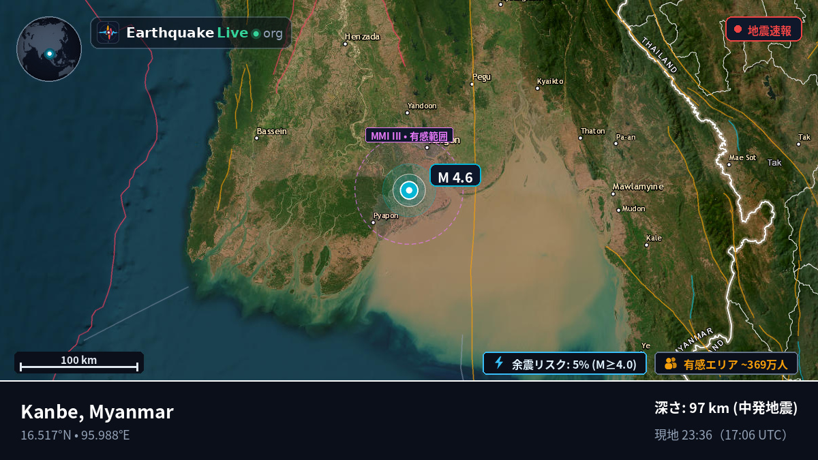The height and width of the screenshot is (460, 818).
Task: Click the Mawlamyine city label on map
Action: pos(637,186)
